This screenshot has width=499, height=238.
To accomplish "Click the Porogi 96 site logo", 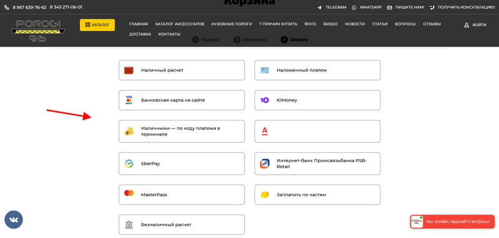I will pos(38,30).
